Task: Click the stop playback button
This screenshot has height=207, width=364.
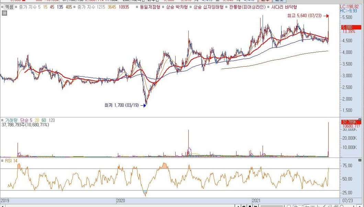Action: point(250,206)
